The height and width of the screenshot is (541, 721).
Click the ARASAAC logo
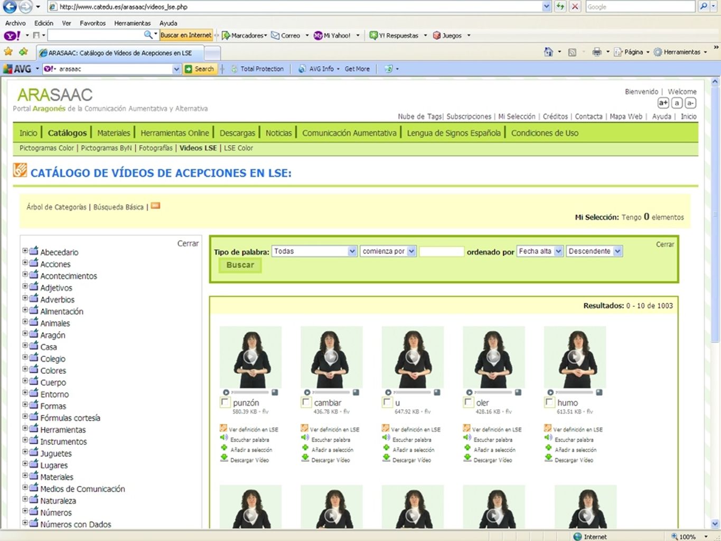pyautogui.click(x=55, y=95)
